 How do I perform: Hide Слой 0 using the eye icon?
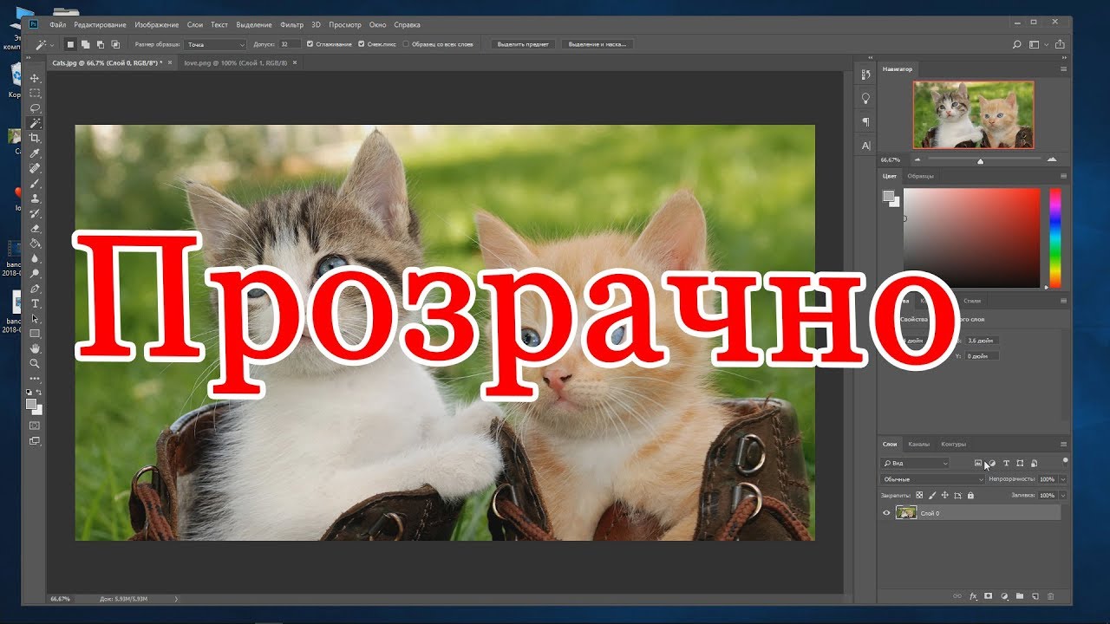[886, 513]
